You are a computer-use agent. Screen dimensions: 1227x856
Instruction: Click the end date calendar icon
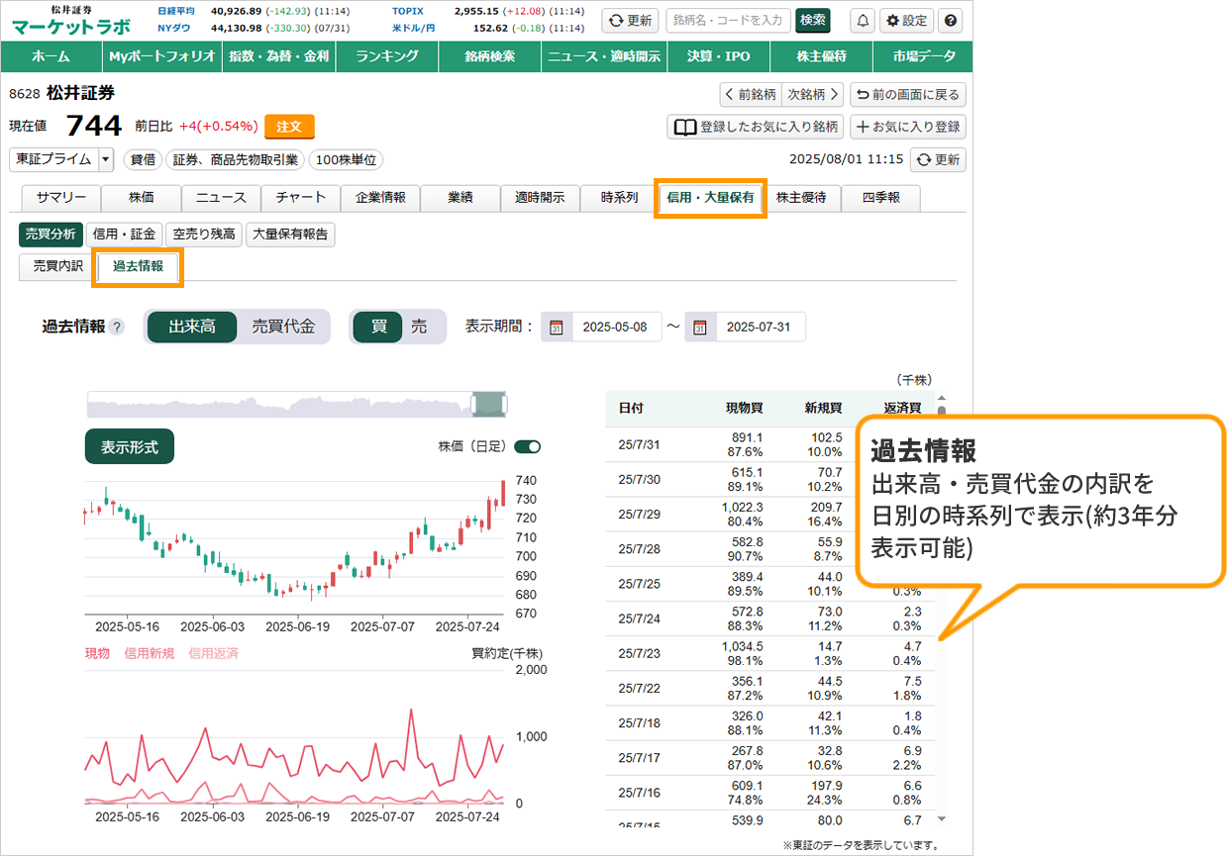[700, 328]
